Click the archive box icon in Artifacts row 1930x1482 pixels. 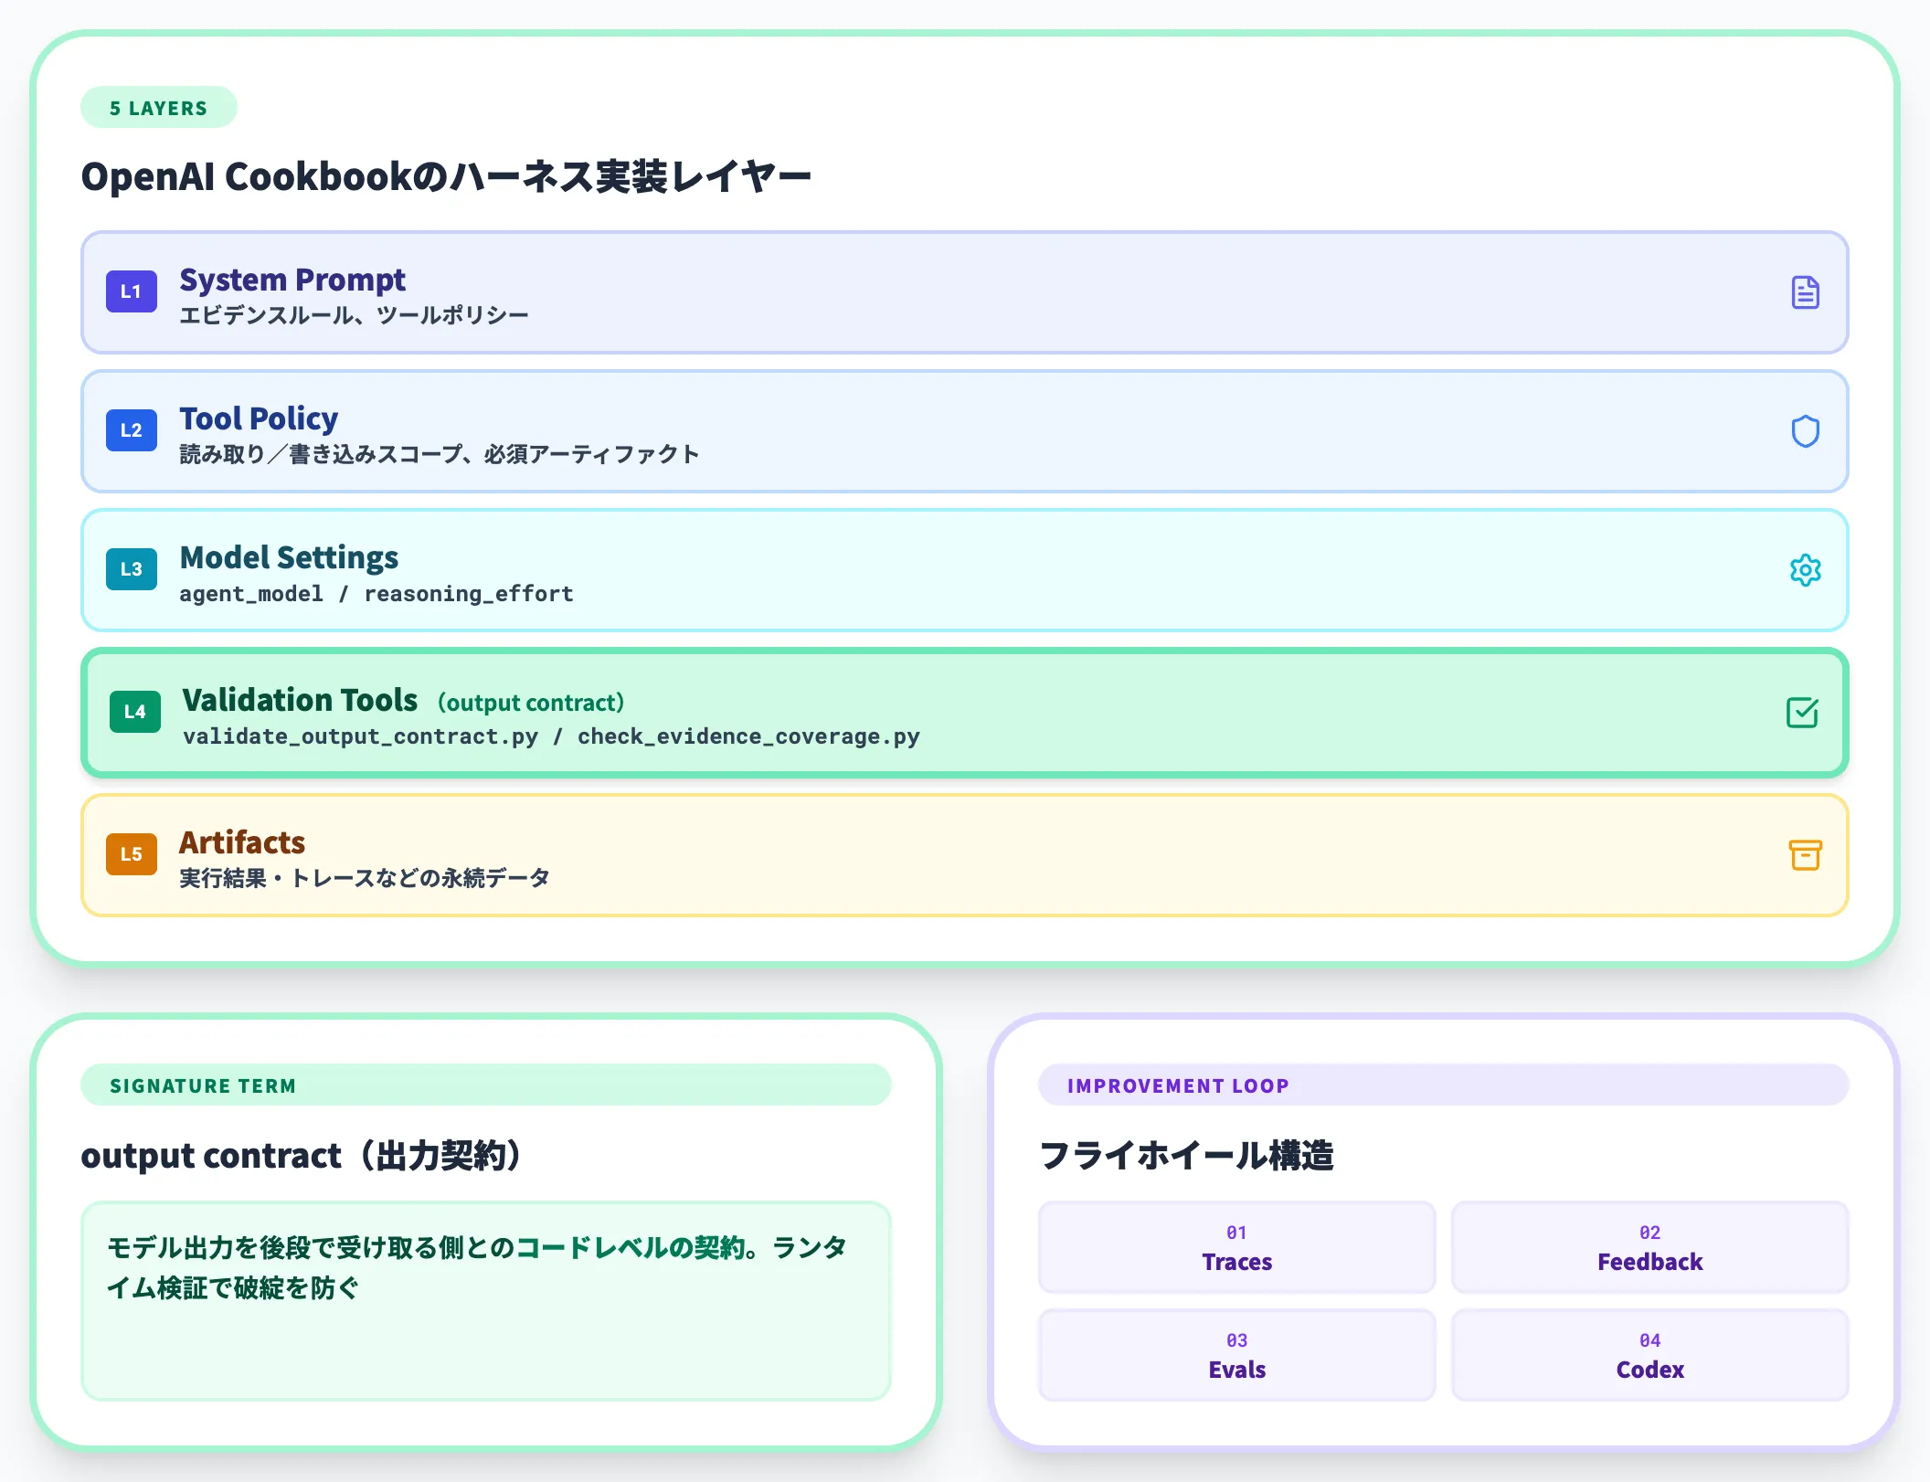click(x=1805, y=855)
